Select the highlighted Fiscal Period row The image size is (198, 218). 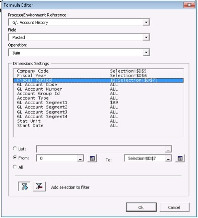[x=98, y=80]
